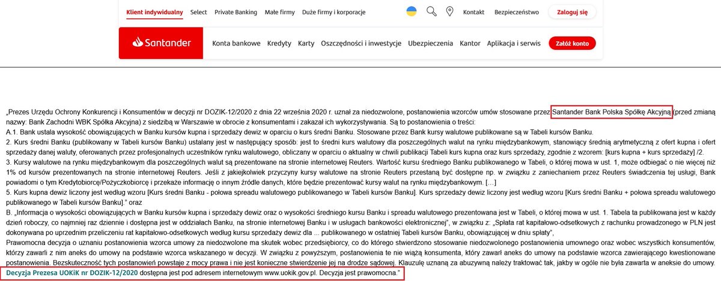Image resolution: width=721 pixels, height=281 pixels.
Task: Open the Kontakt link
Action: click(x=474, y=12)
